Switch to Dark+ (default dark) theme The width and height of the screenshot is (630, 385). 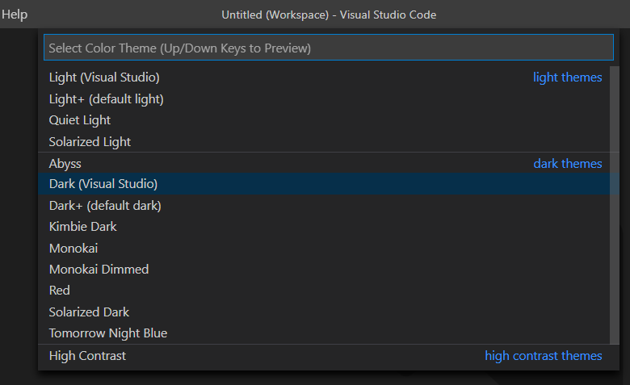[x=328, y=206]
